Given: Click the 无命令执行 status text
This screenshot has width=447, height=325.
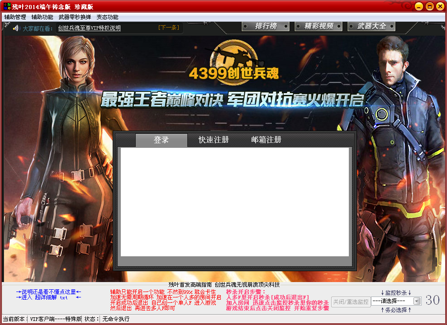Looking at the screenshot, I should [116, 319].
